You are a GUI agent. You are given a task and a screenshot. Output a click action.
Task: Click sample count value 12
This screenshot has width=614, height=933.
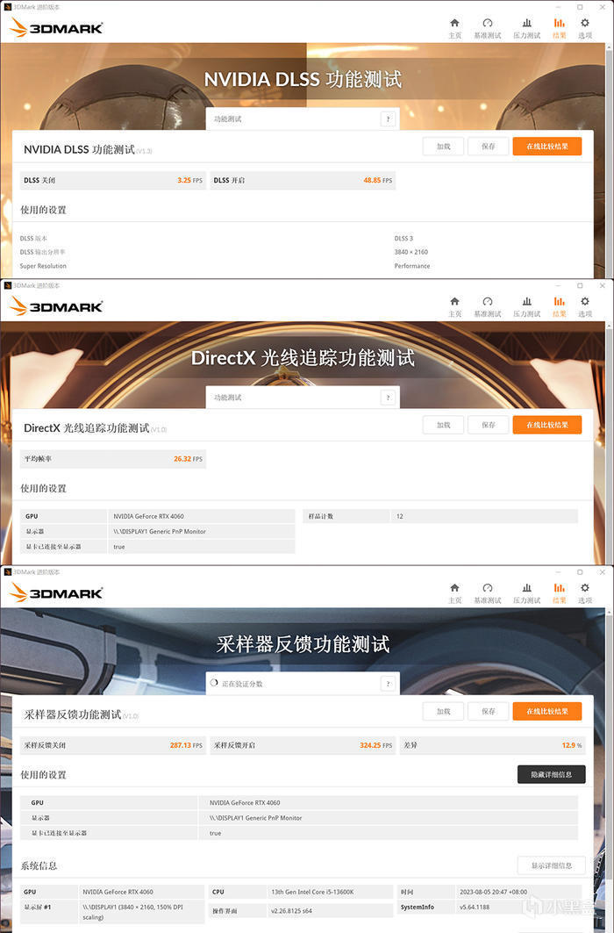399,516
